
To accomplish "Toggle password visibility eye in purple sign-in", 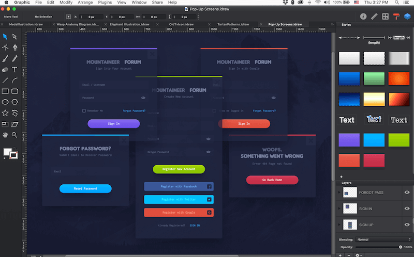I will (143, 98).
